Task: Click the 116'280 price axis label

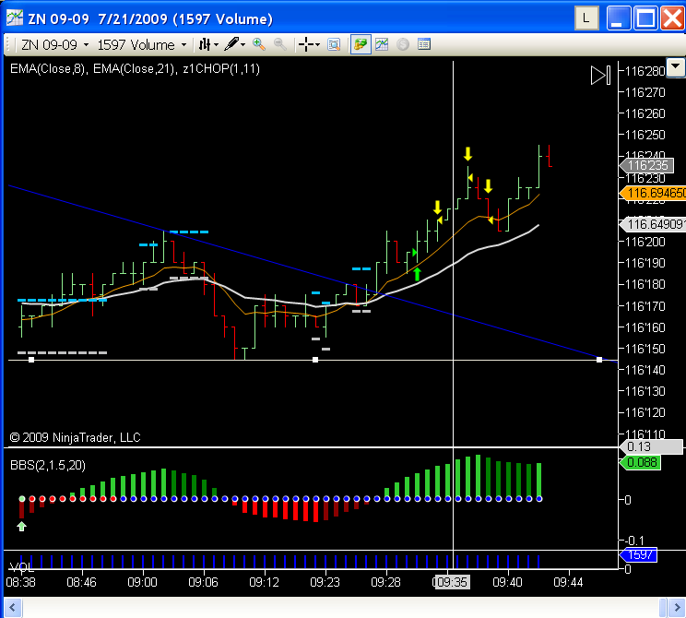Action: pos(645,71)
